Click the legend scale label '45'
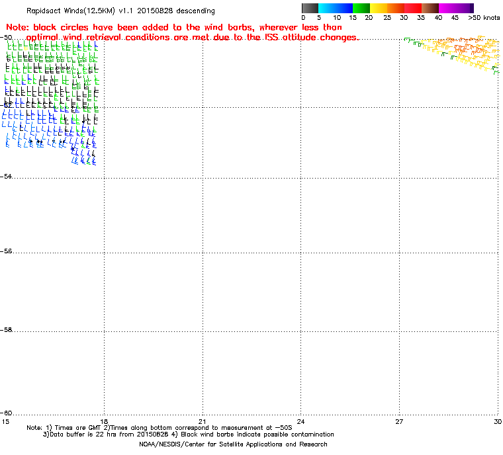Image resolution: width=503 pixels, height=455 pixels. tap(455, 18)
